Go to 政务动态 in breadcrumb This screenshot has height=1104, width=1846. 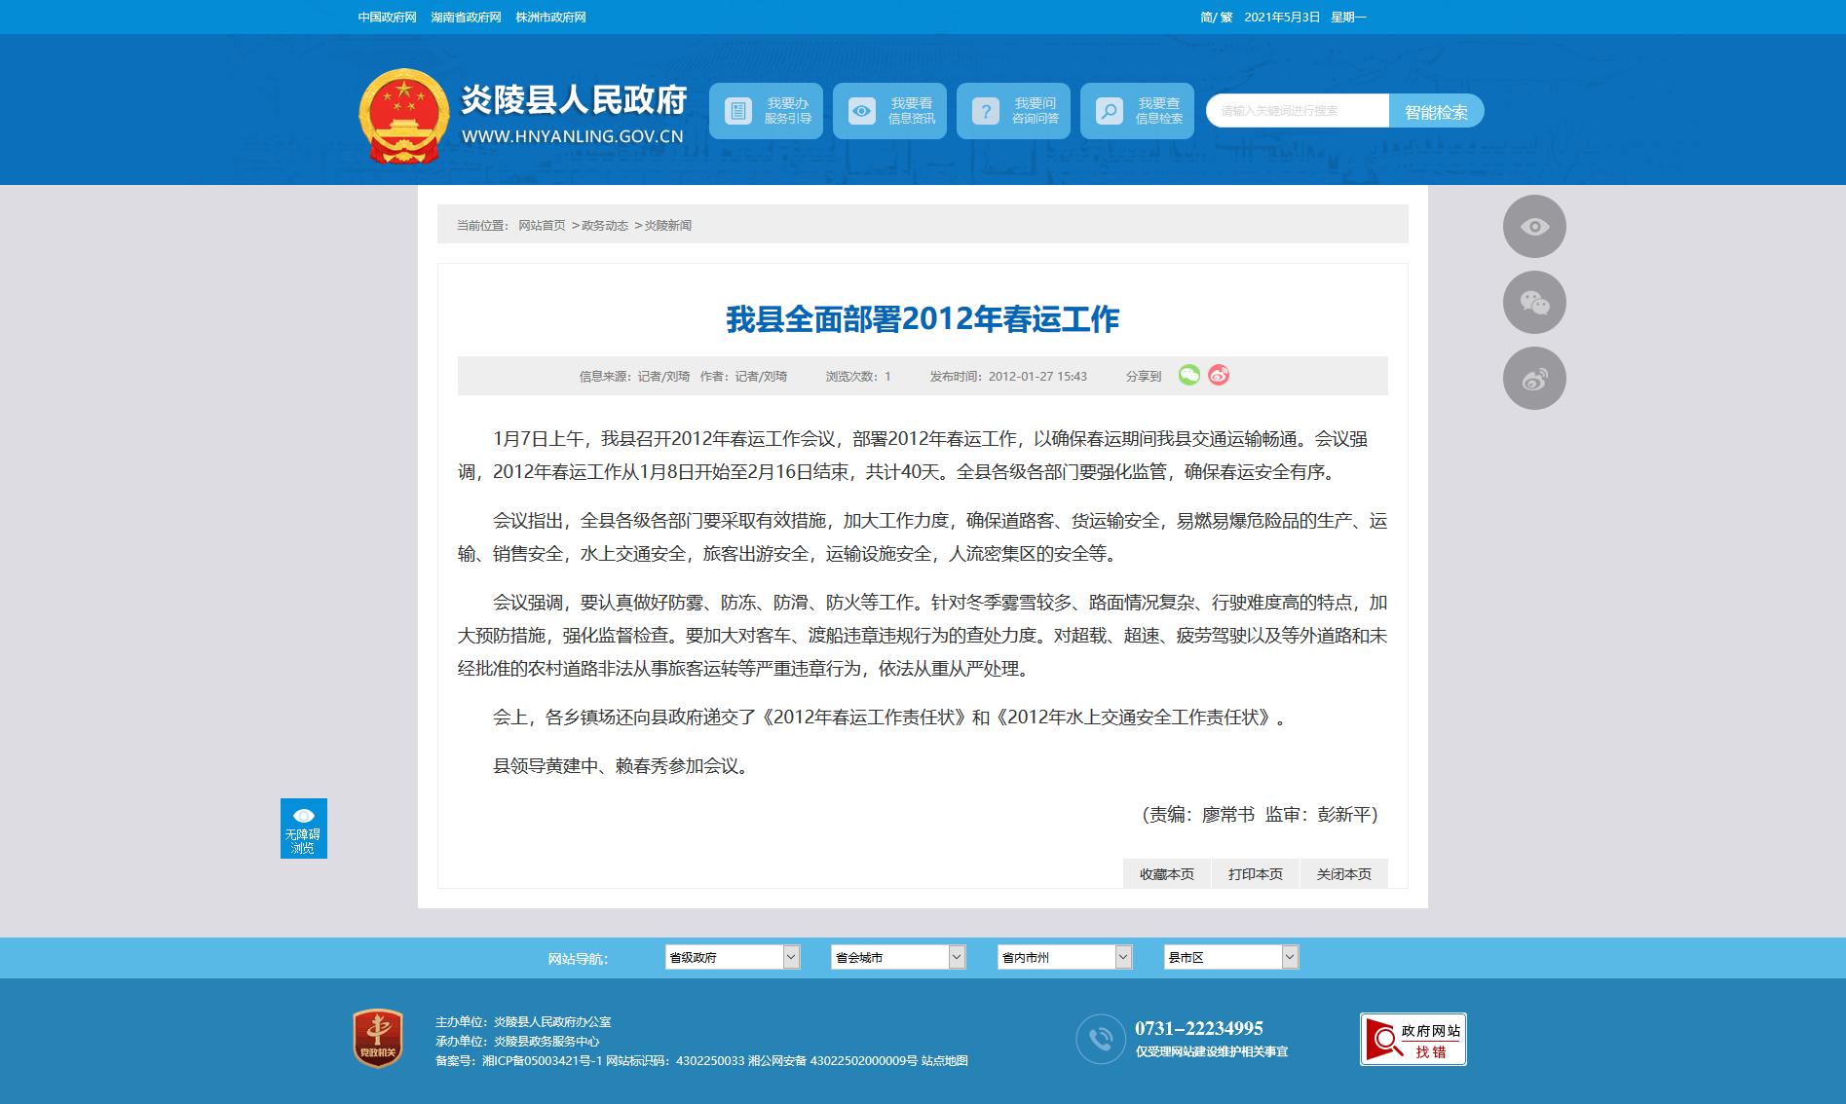[x=604, y=226]
